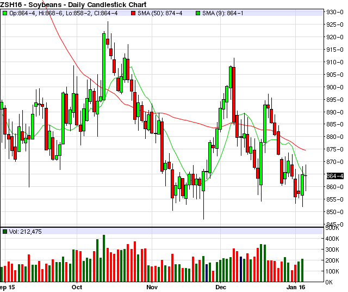Click the 400K volume axis label

332,239
